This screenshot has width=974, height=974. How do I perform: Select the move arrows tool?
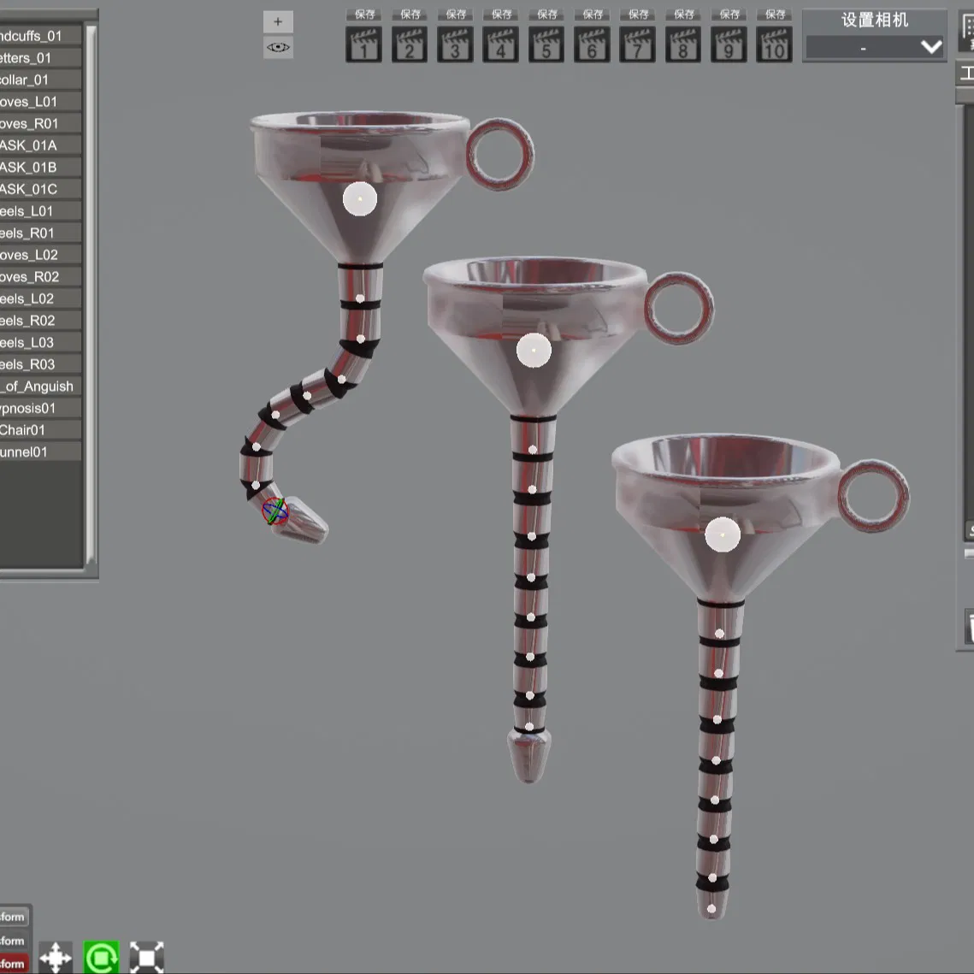pyautogui.click(x=56, y=957)
